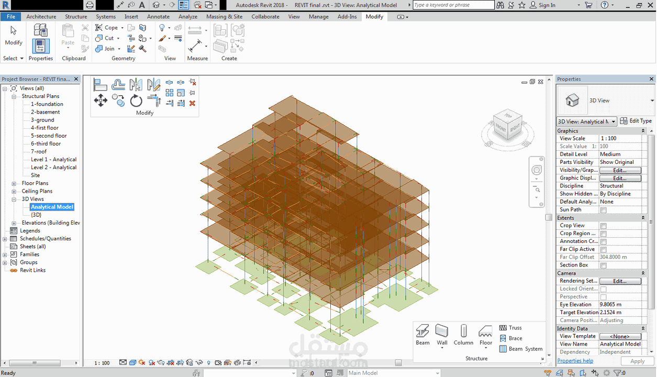Viewport: 657px width, 377px height.
Task: Activate the Copy tool in Modify panel
Action: click(x=118, y=101)
